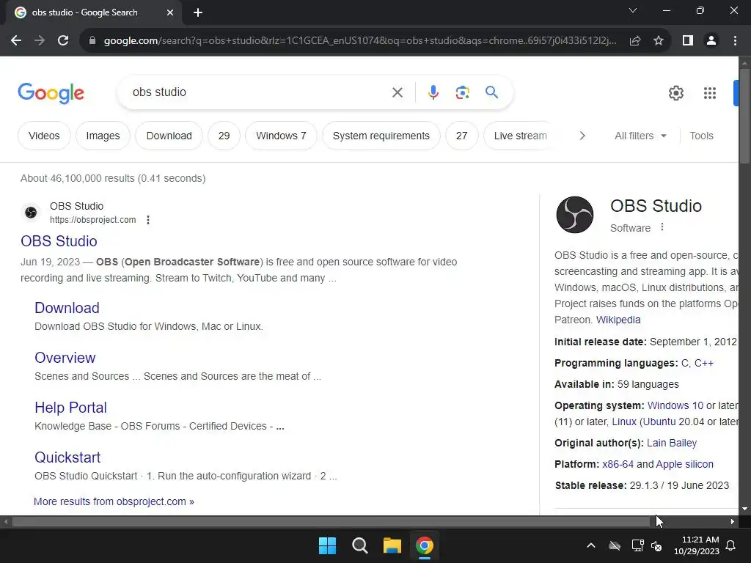Open the Windows 10 link
Image resolution: width=751 pixels, height=563 pixels.
675,405
